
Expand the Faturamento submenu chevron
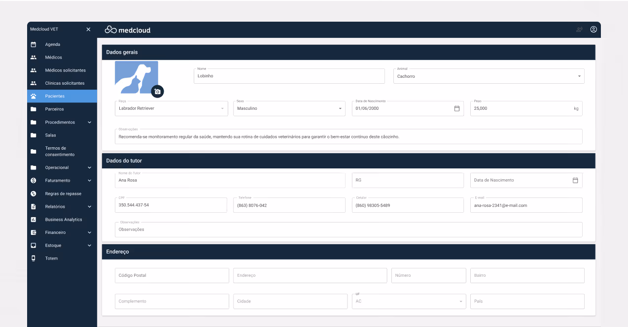click(x=90, y=181)
